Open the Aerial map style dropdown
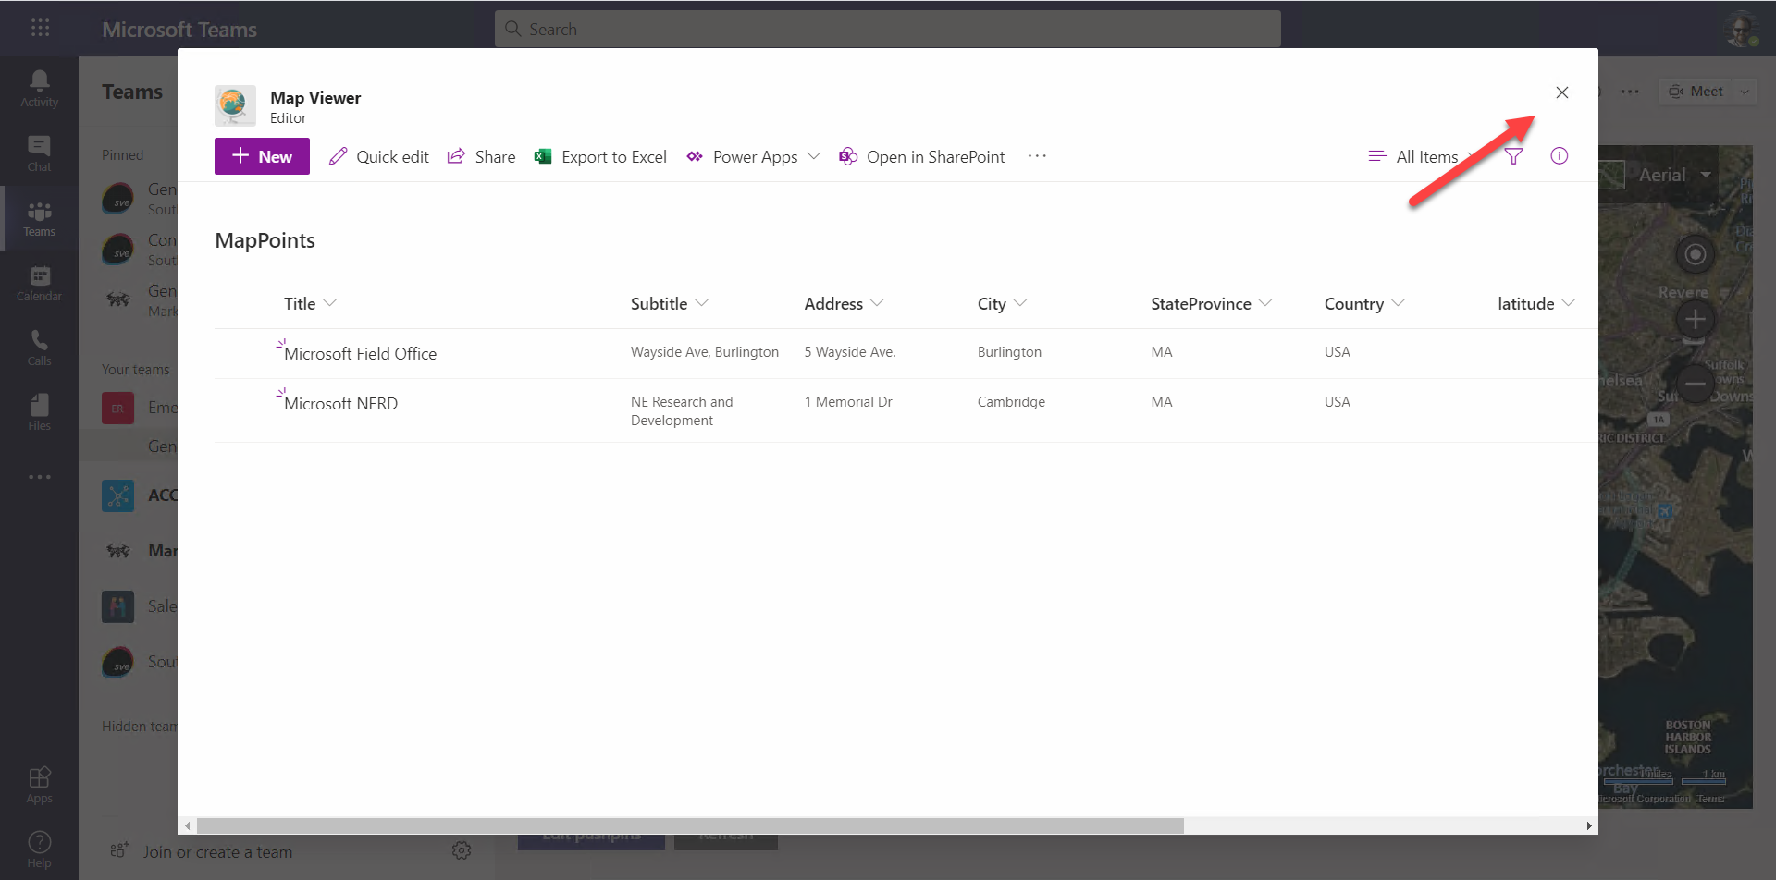Image resolution: width=1776 pixels, height=880 pixels. coord(1674,175)
